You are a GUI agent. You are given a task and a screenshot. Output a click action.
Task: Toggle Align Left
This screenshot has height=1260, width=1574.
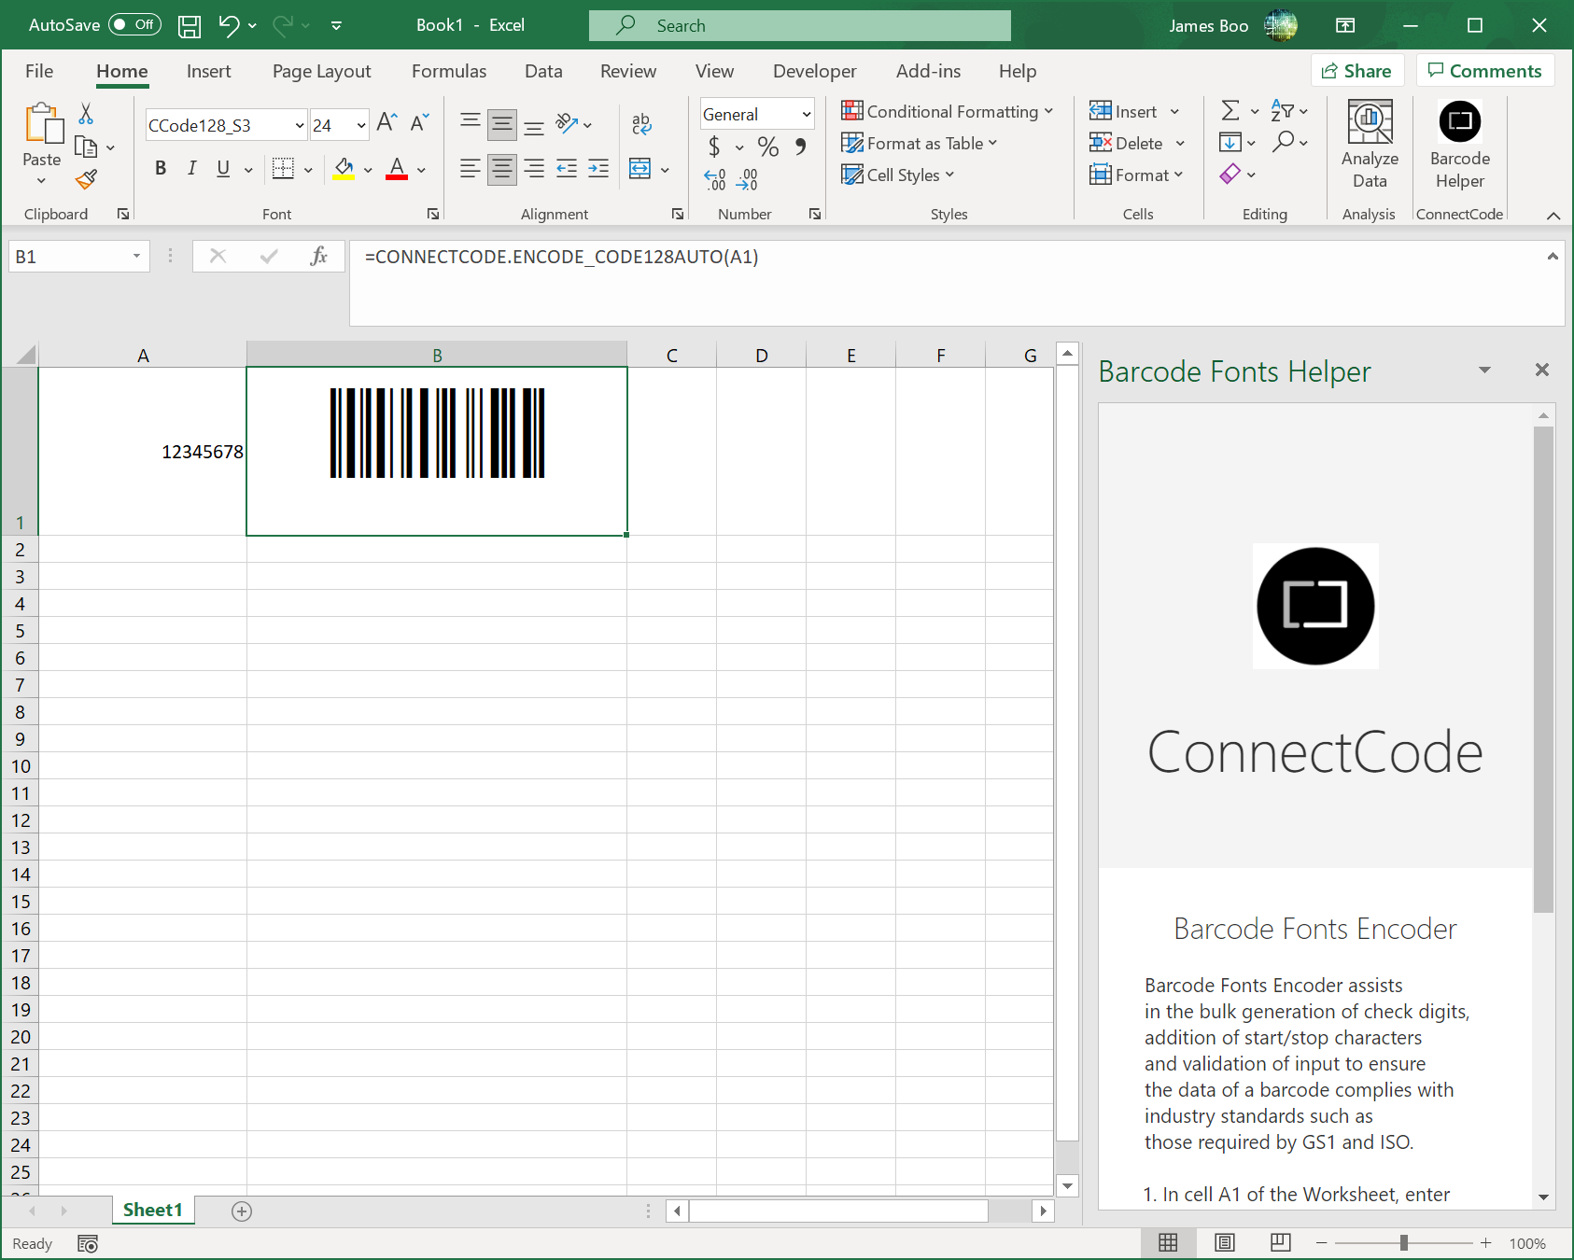[470, 169]
